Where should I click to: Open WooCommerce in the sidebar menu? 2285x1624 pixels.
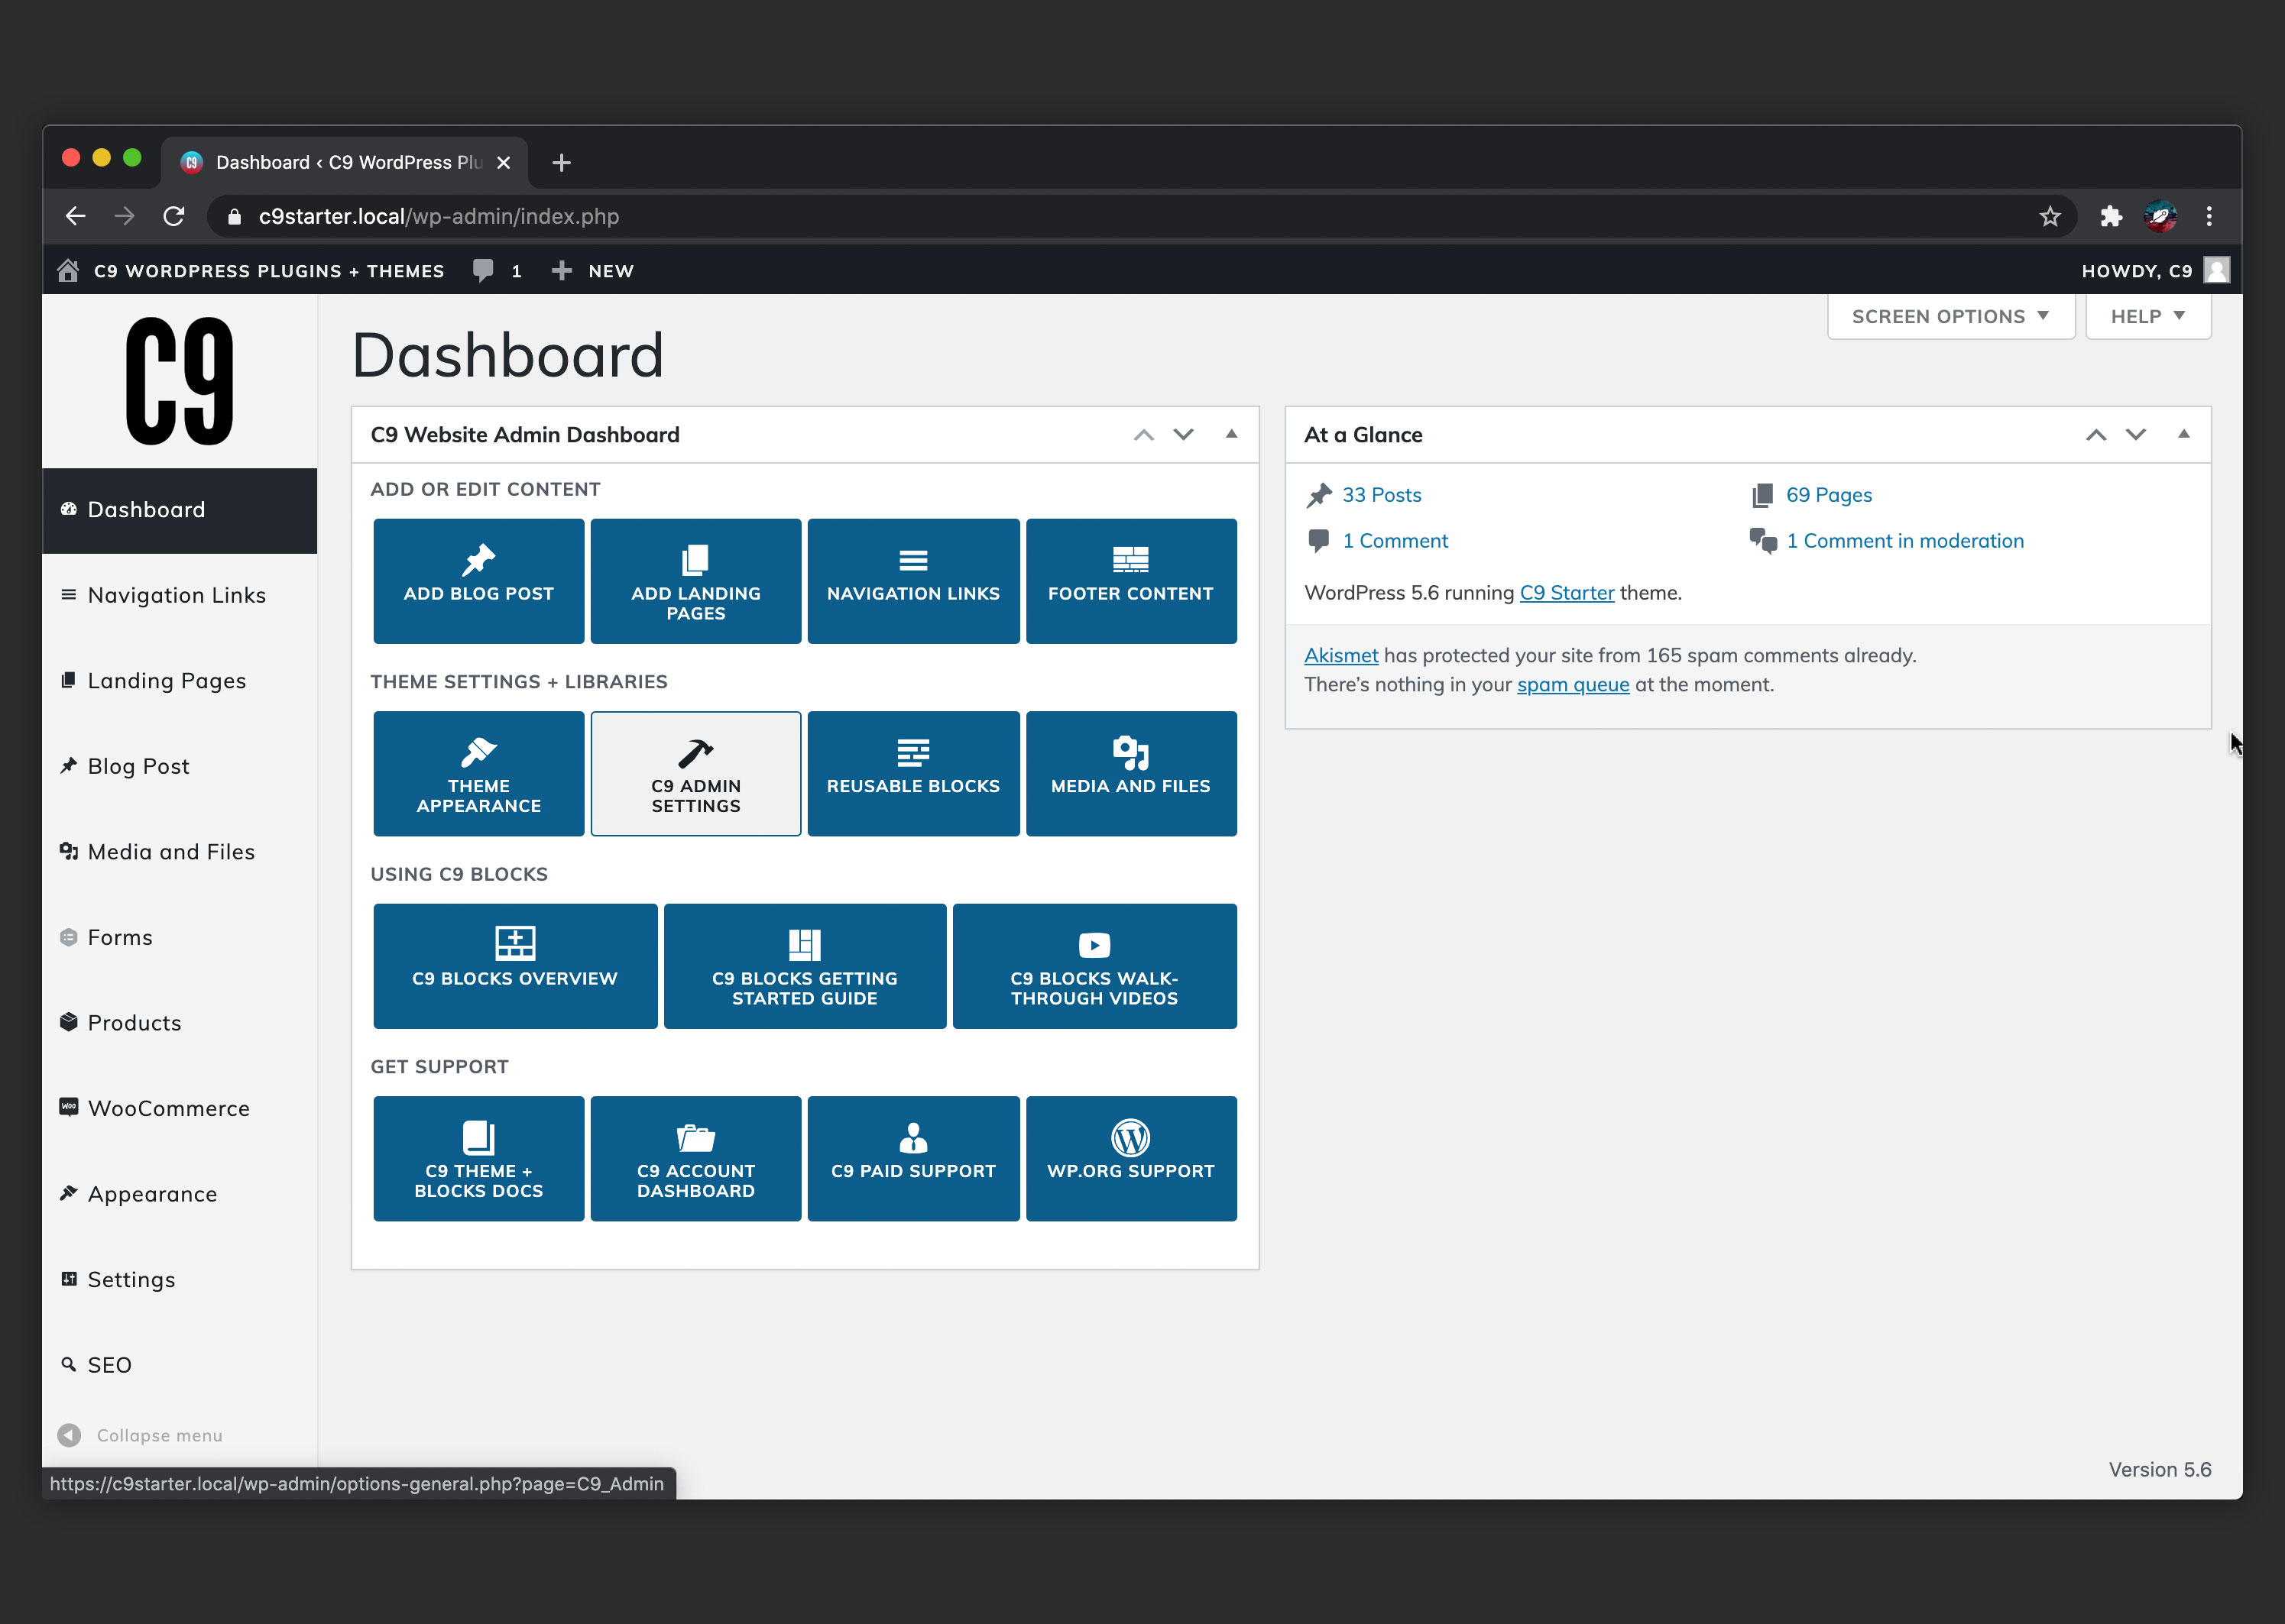tap(168, 1108)
